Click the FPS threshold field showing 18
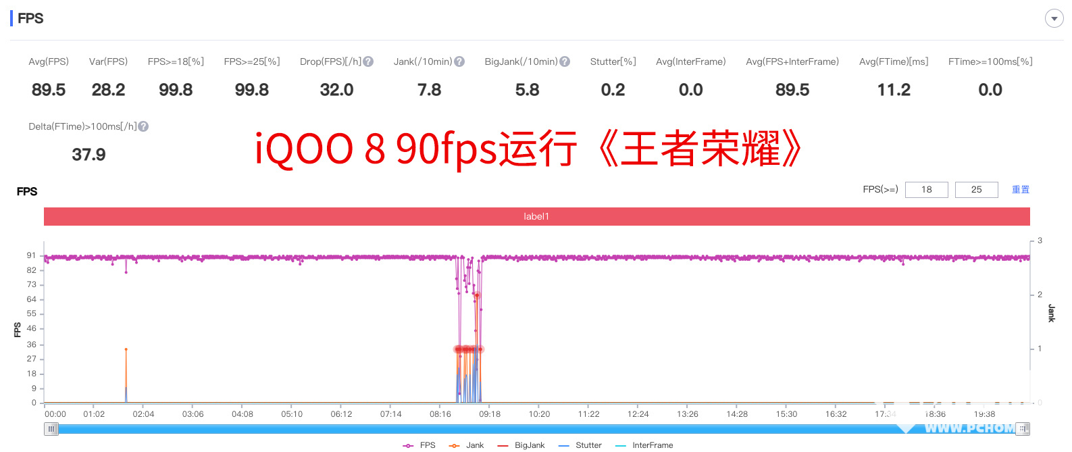1072x452 pixels. coord(927,190)
